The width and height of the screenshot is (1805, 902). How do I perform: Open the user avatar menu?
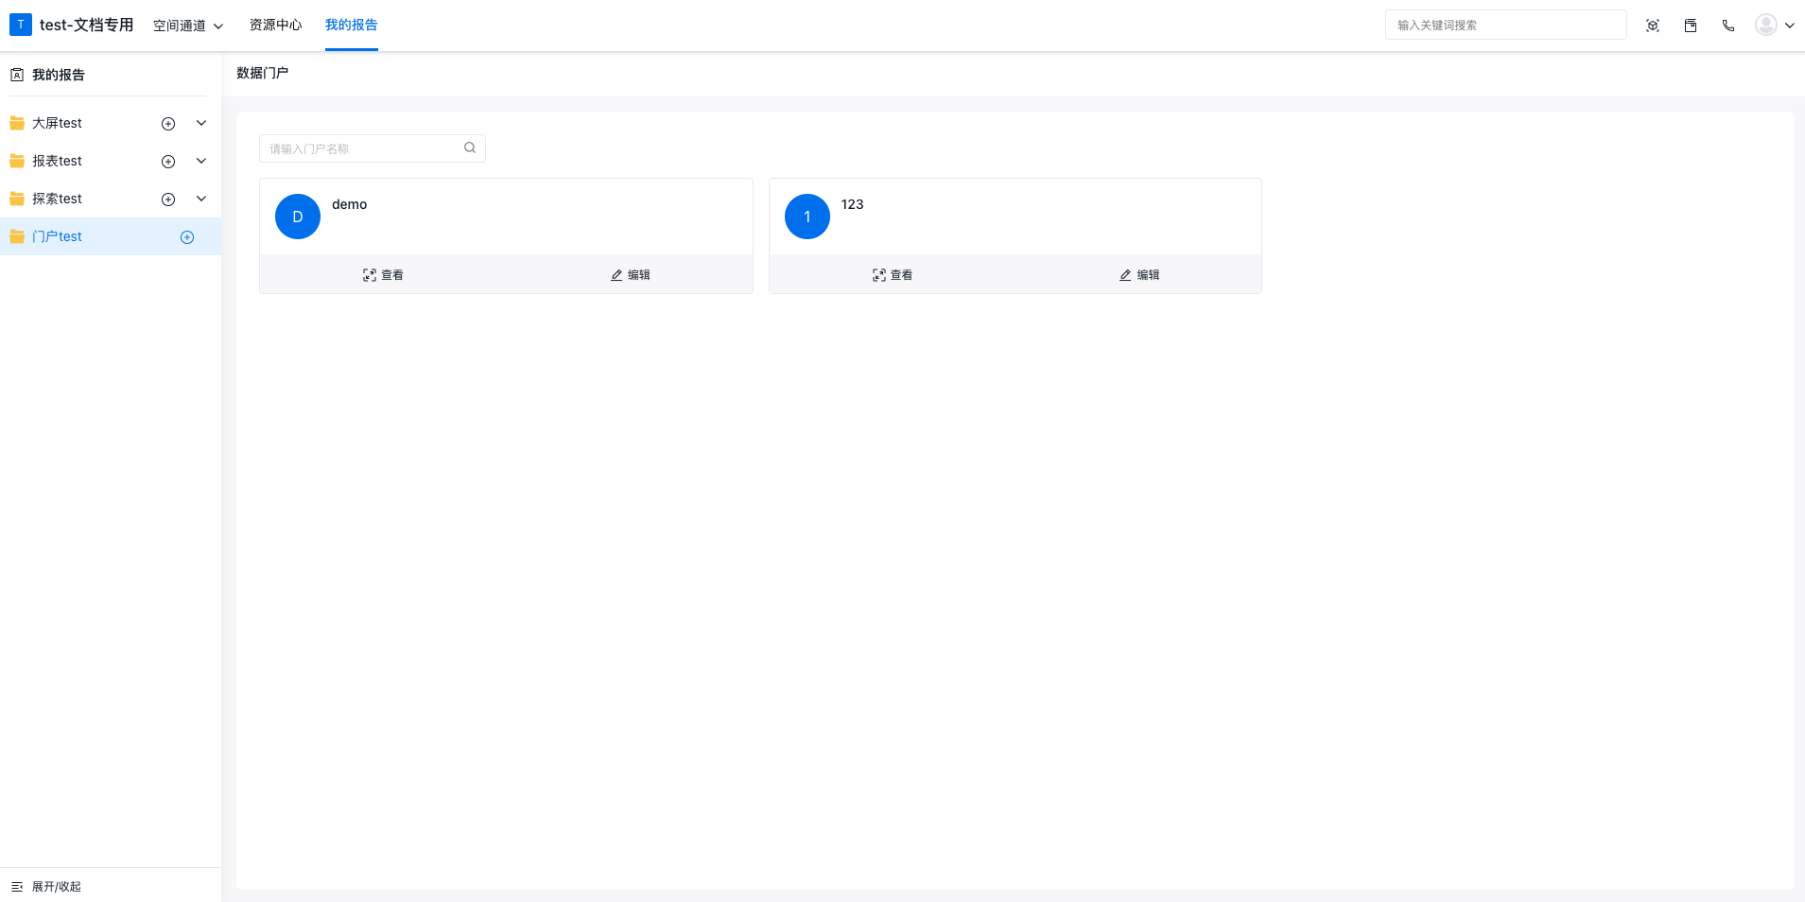[1765, 25]
